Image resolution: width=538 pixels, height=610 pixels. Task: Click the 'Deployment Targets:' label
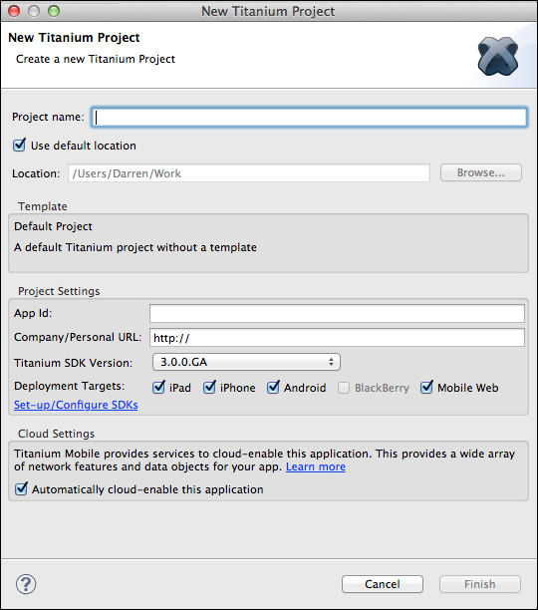click(70, 386)
